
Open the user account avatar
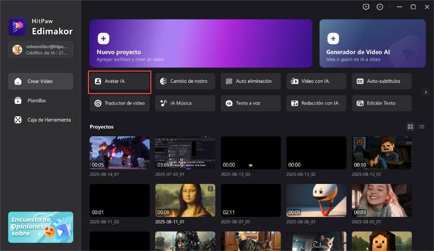tap(17, 50)
